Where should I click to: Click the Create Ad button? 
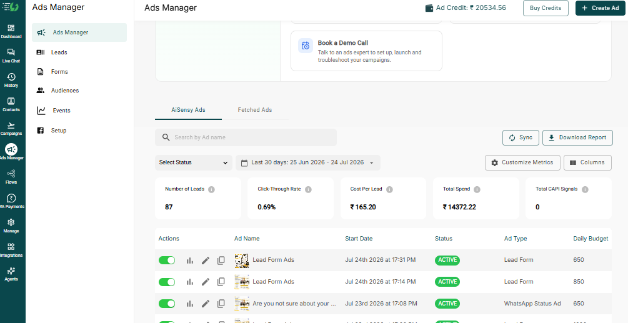601,8
